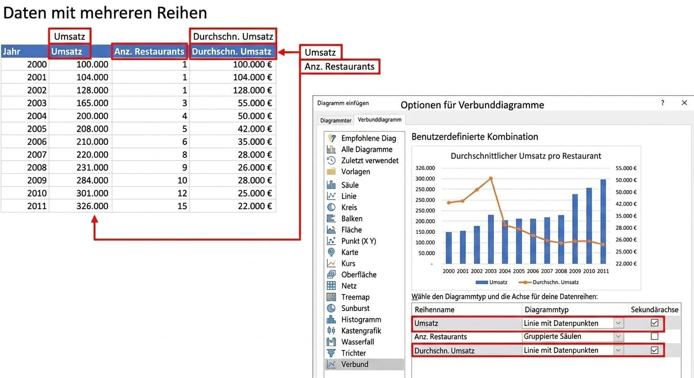The width and height of the screenshot is (694, 378).
Task: Choose the Oberfläche surface chart icon
Action: tap(331, 275)
